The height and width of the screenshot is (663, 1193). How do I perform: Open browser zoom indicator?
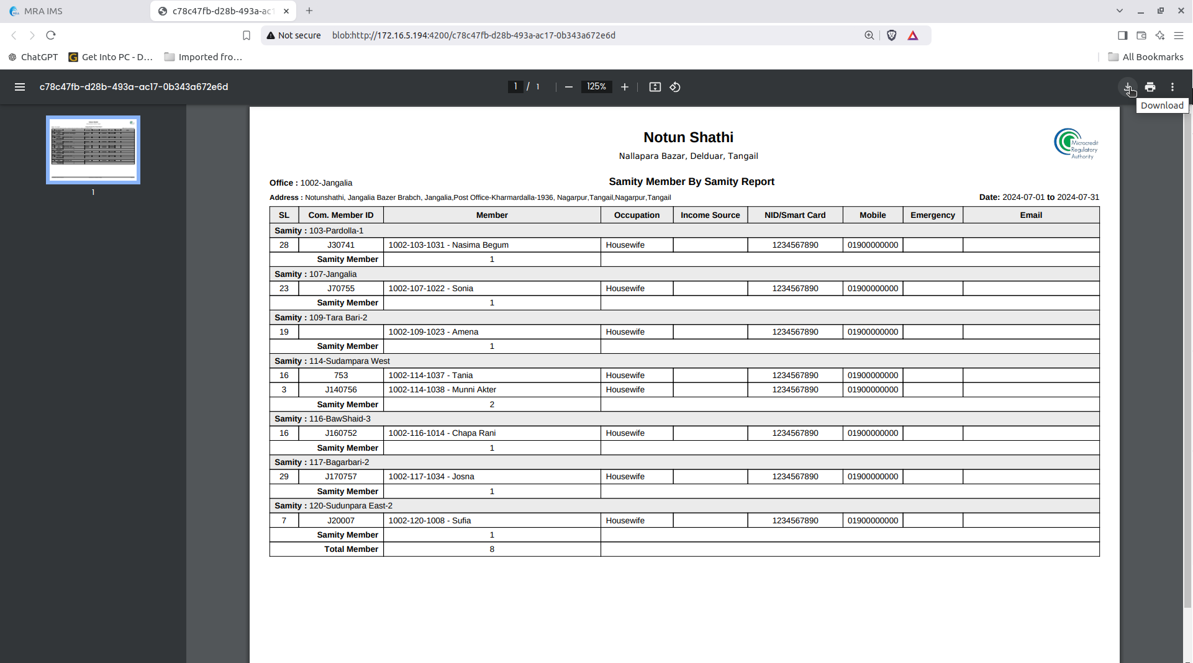(x=869, y=35)
